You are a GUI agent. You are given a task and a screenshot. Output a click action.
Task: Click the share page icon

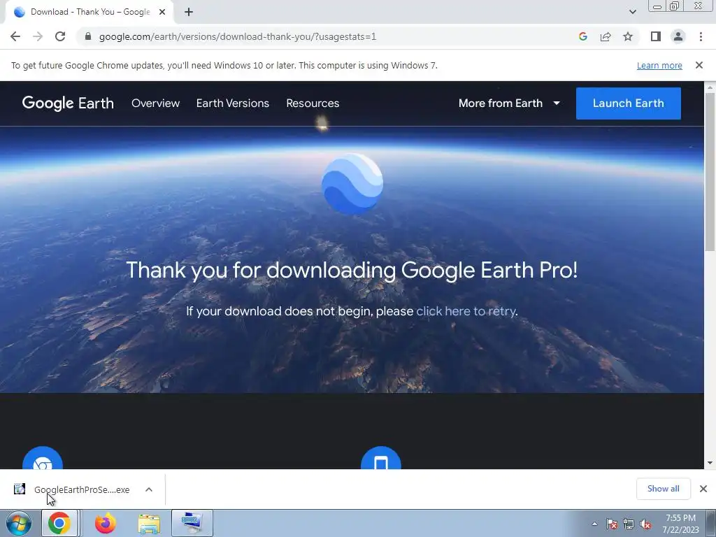click(606, 36)
